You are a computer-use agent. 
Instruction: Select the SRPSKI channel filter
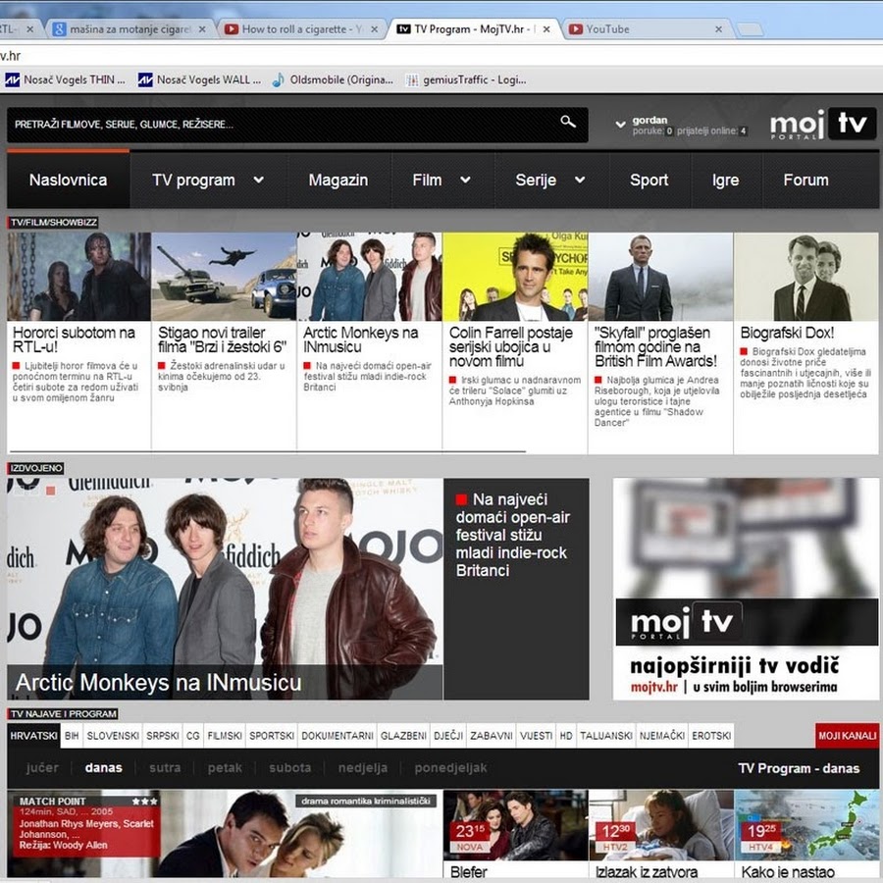(163, 736)
